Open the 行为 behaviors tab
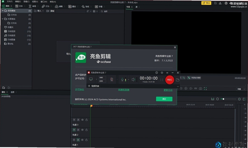This screenshot has width=248, height=148. click(46, 6)
